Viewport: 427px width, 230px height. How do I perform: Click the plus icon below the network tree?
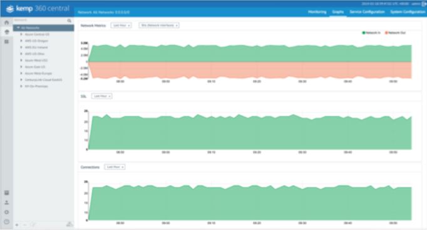point(17,225)
